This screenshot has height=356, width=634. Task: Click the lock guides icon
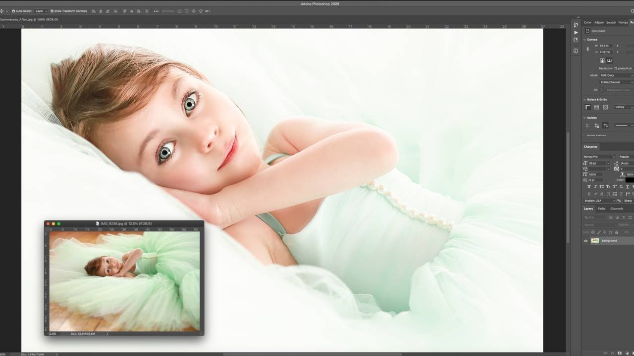(597, 125)
